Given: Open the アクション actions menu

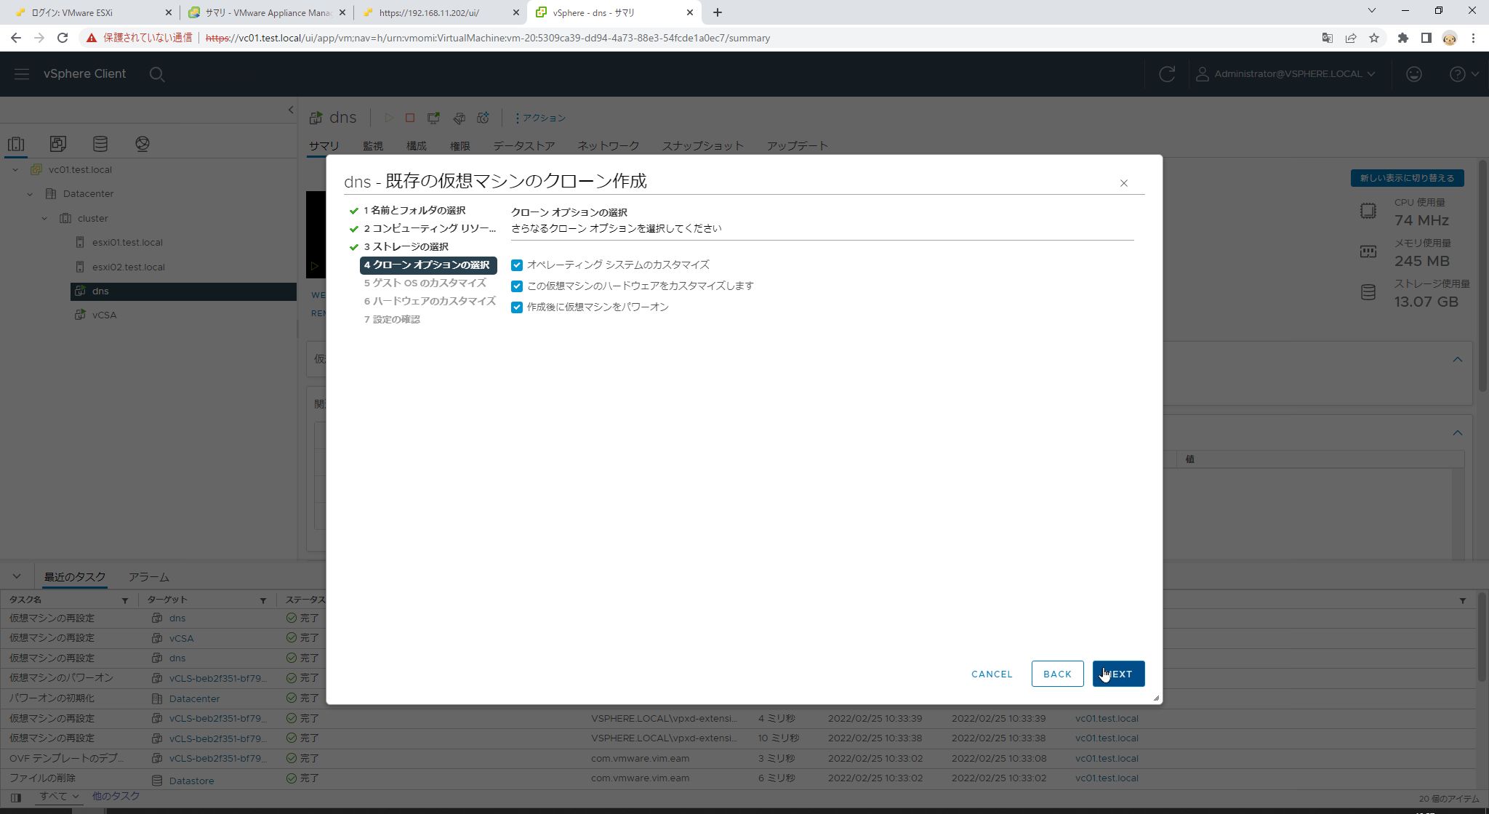Looking at the screenshot, I should coord(540,118).
